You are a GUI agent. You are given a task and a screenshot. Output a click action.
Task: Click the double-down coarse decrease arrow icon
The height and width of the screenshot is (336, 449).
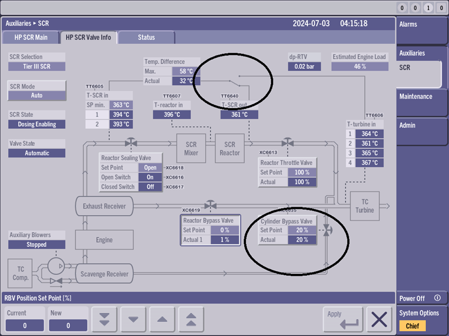(x=104, y=319)
